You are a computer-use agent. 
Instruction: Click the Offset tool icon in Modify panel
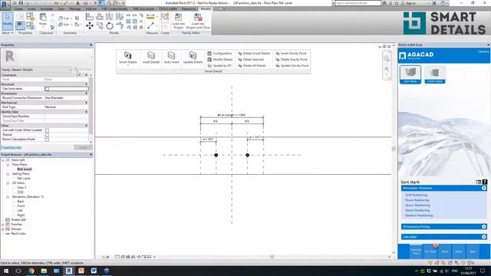pyautogui.click(x=100, y=17)
